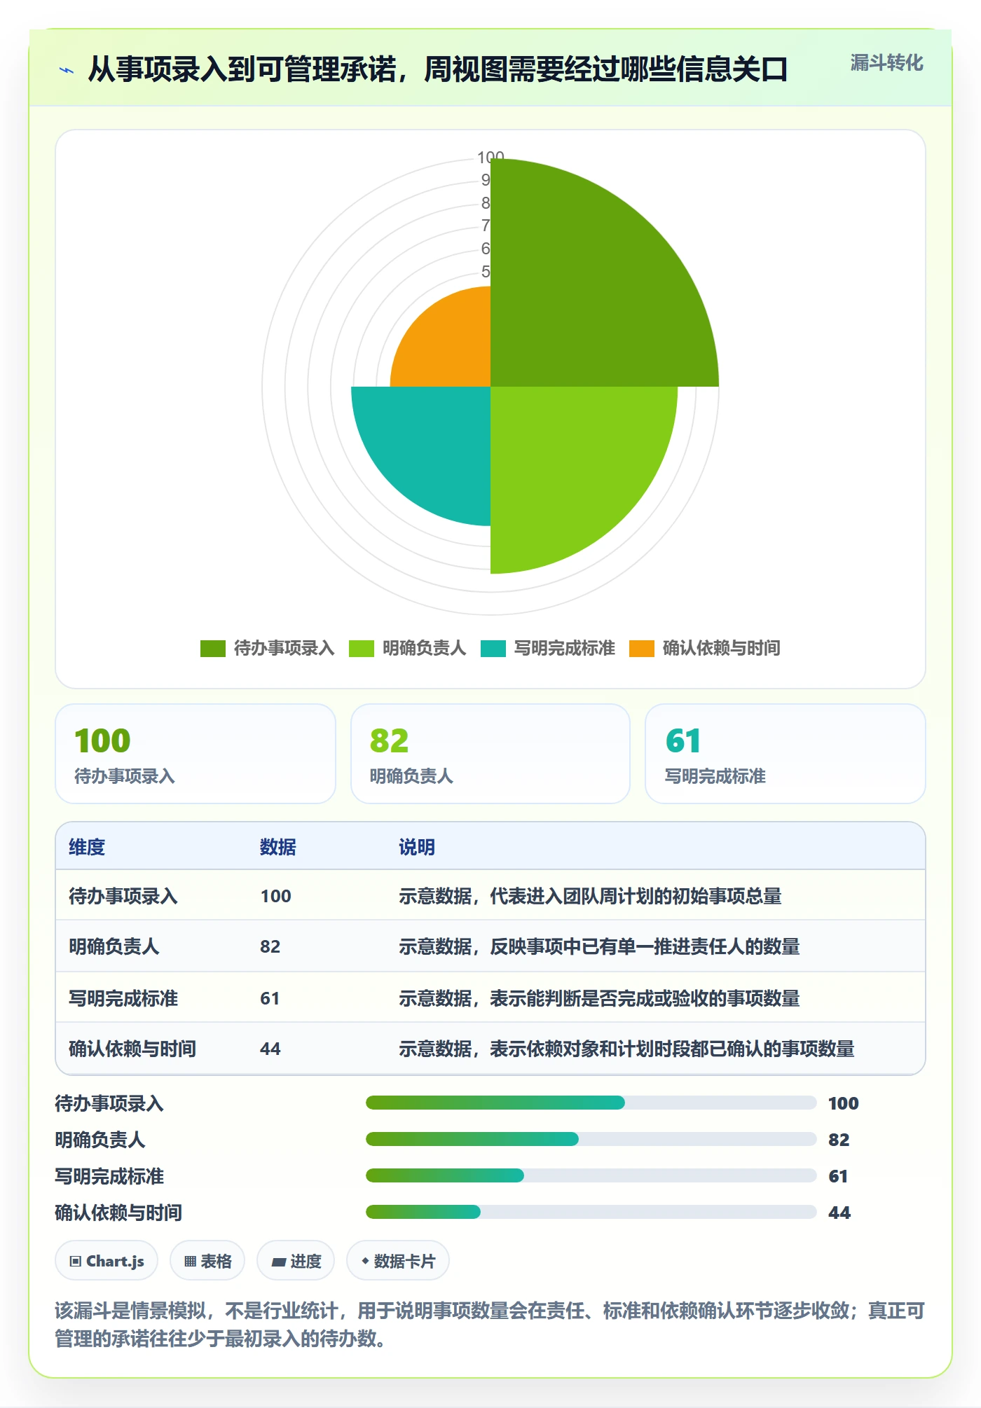Click the 漏斗转化 tag
Image resolution: width=981 pixels, height=1408 pixels.
[886, 63]
